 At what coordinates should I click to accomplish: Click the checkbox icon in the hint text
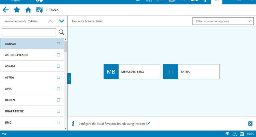148,124
